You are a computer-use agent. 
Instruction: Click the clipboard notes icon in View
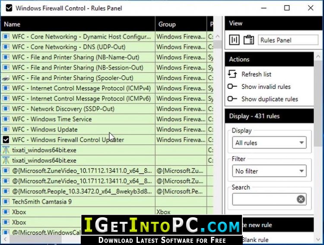248,40
